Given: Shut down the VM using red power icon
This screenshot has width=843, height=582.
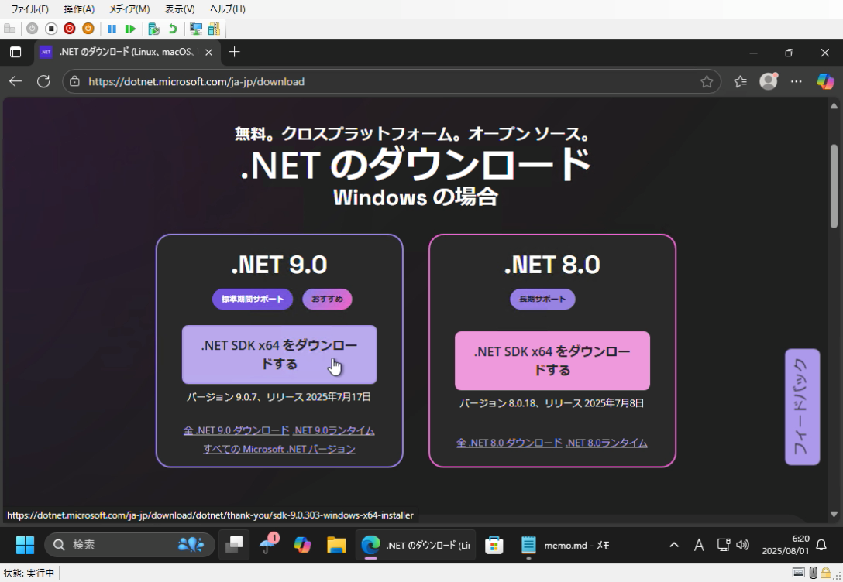Looking at the screenshot, I should point(70,29).
